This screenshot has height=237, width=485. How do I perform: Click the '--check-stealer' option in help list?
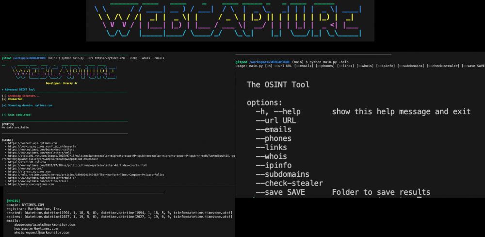289,184
